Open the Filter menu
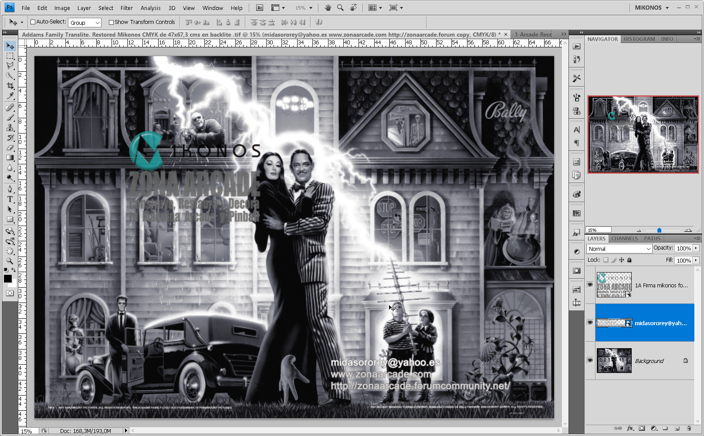Image resolution: width=704 pixels, height=436 pixels. pyautogui.click(x=126, y=7)
